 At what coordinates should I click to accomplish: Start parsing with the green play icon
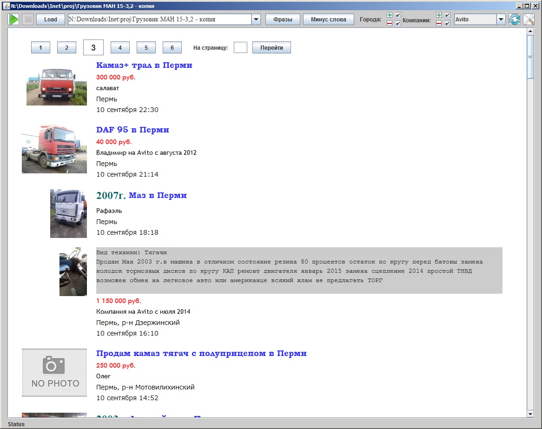[x=13, y=20]
